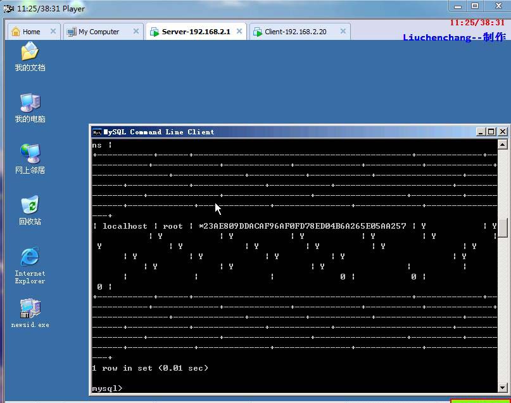Maximize the Player window
Viewport: 511px width, 403px height.
pyautogui.click(x=475, y=6)
